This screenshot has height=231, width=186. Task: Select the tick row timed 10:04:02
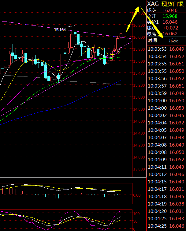click(166, 116)
